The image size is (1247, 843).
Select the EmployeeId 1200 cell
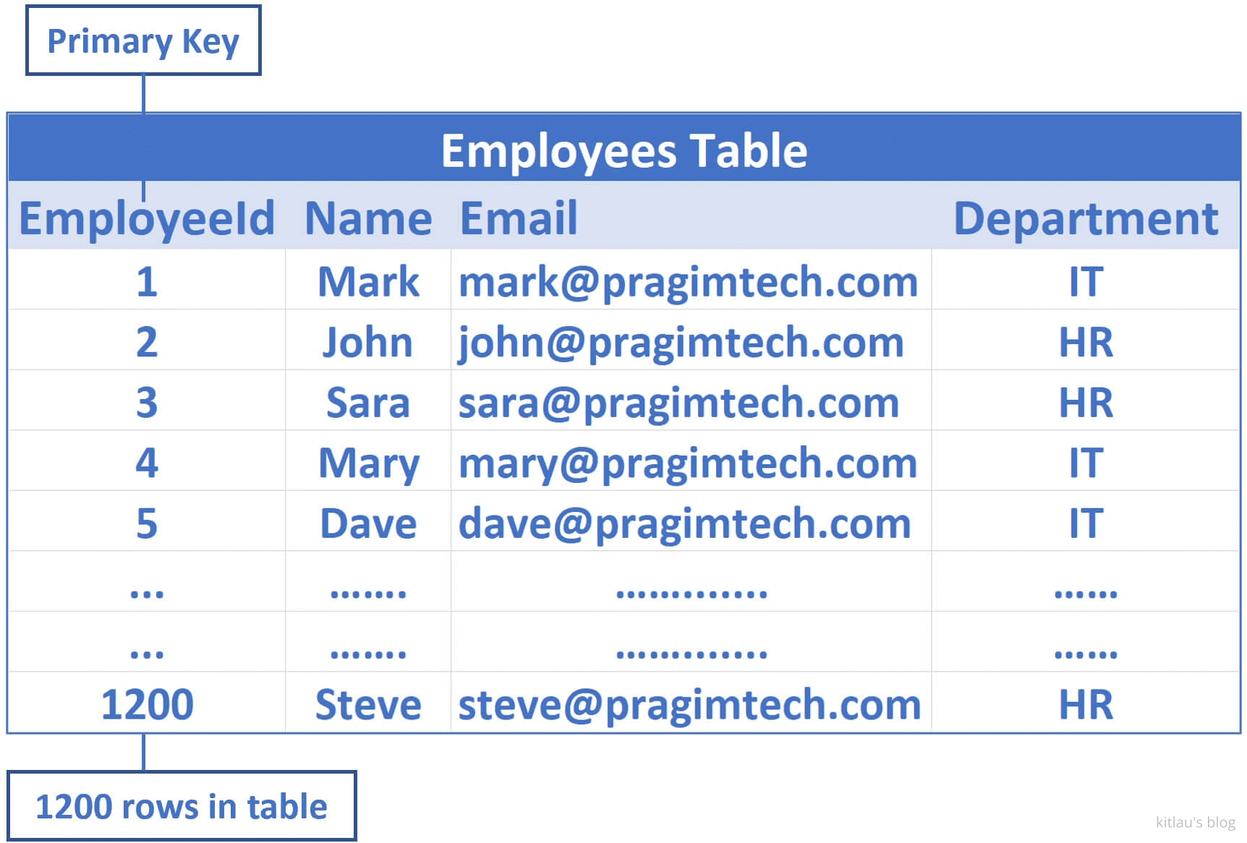(x=147, y=704)
